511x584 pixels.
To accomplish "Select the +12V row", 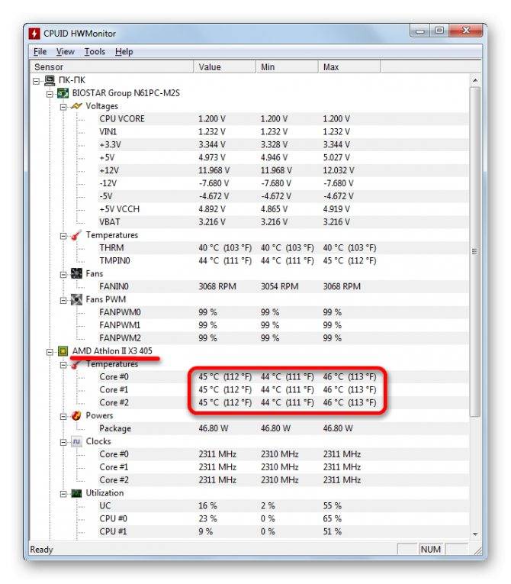I will point(249,170).
